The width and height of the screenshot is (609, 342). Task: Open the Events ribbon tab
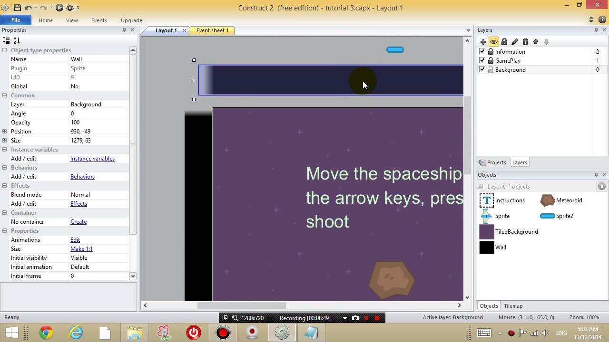pyautogui.click(x=99, y=20)
